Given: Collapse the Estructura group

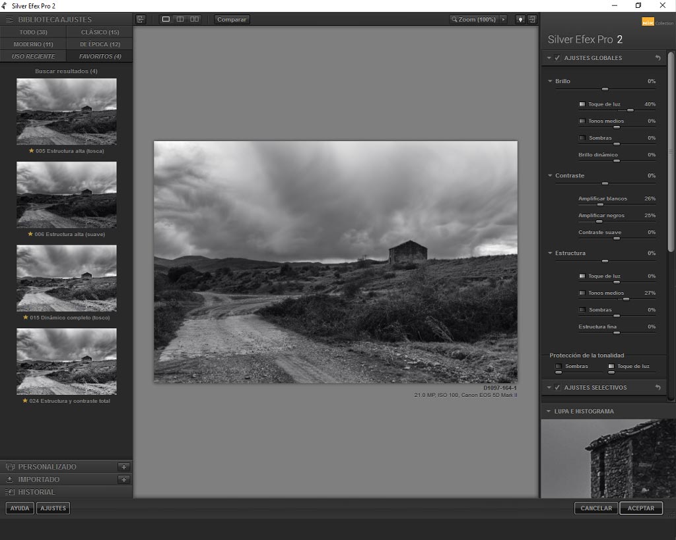Looking at the screenshot, I should [x=550, y=253].
